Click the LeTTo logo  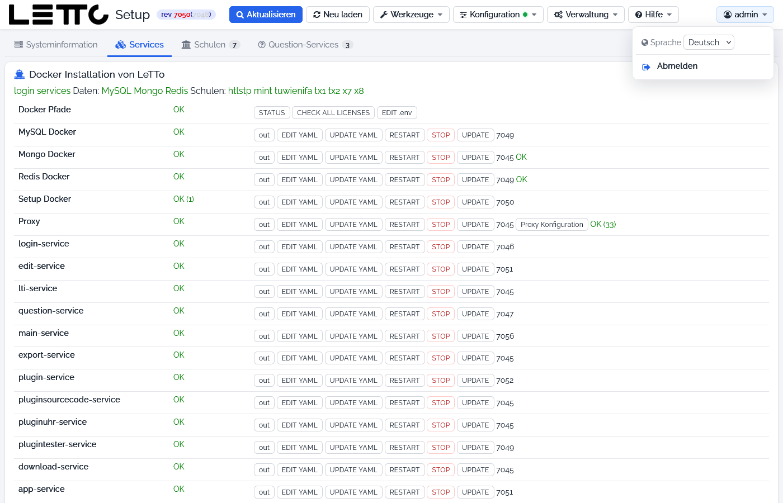click(x=59, y=15)
